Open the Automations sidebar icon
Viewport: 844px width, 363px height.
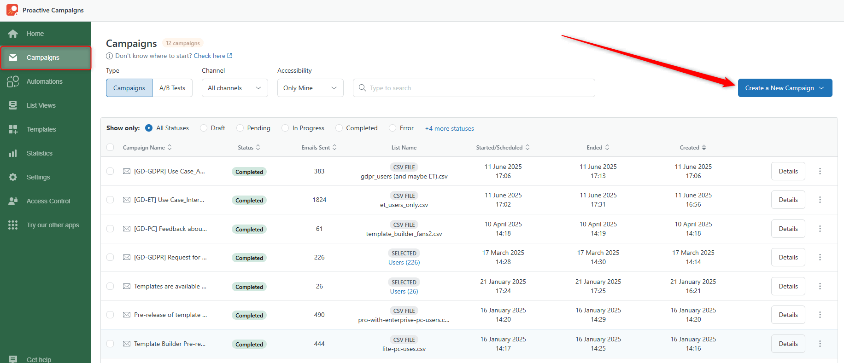(13, 81)
